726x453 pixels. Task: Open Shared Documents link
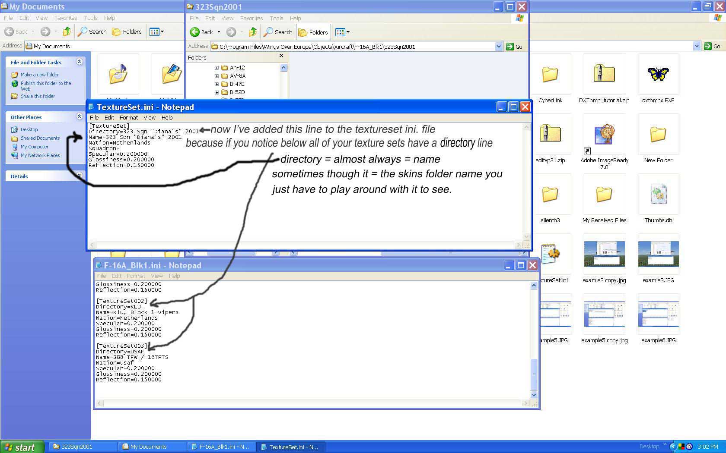40,138
